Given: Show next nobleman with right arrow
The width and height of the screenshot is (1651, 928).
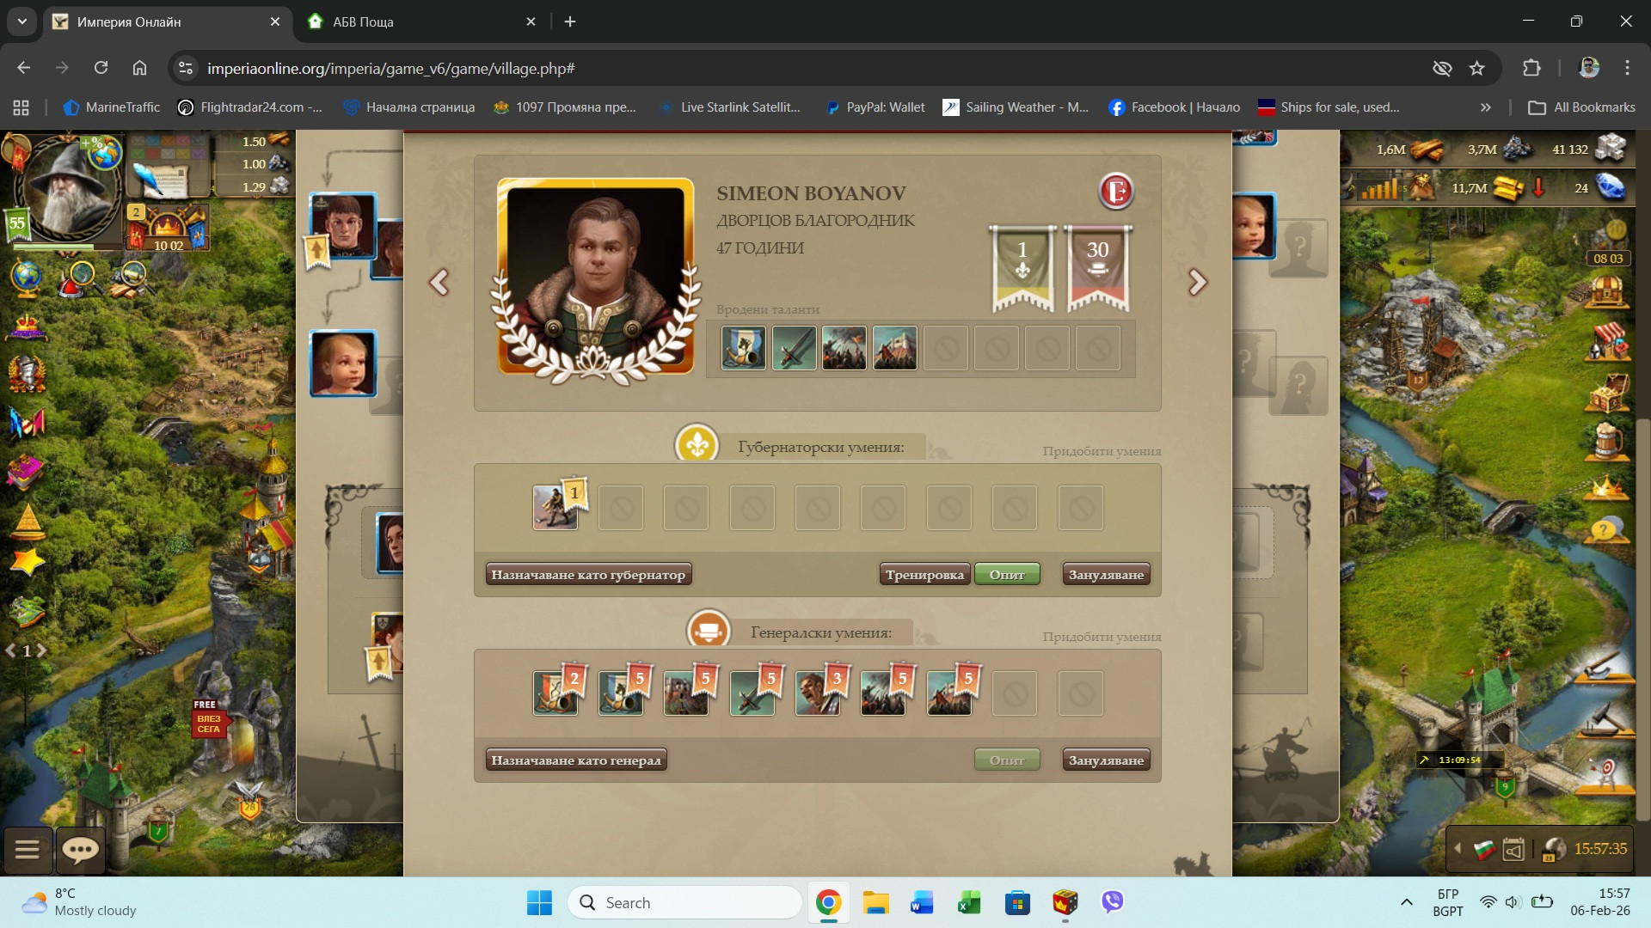Looking at the screenshot, I should pos(1197,282).
